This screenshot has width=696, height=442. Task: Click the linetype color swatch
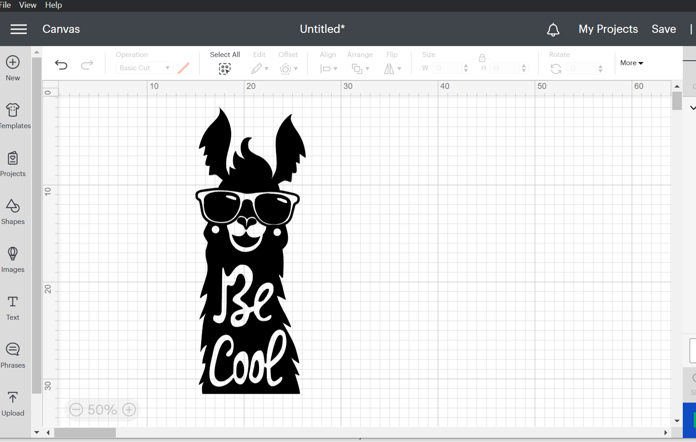[x=184, y=68]
